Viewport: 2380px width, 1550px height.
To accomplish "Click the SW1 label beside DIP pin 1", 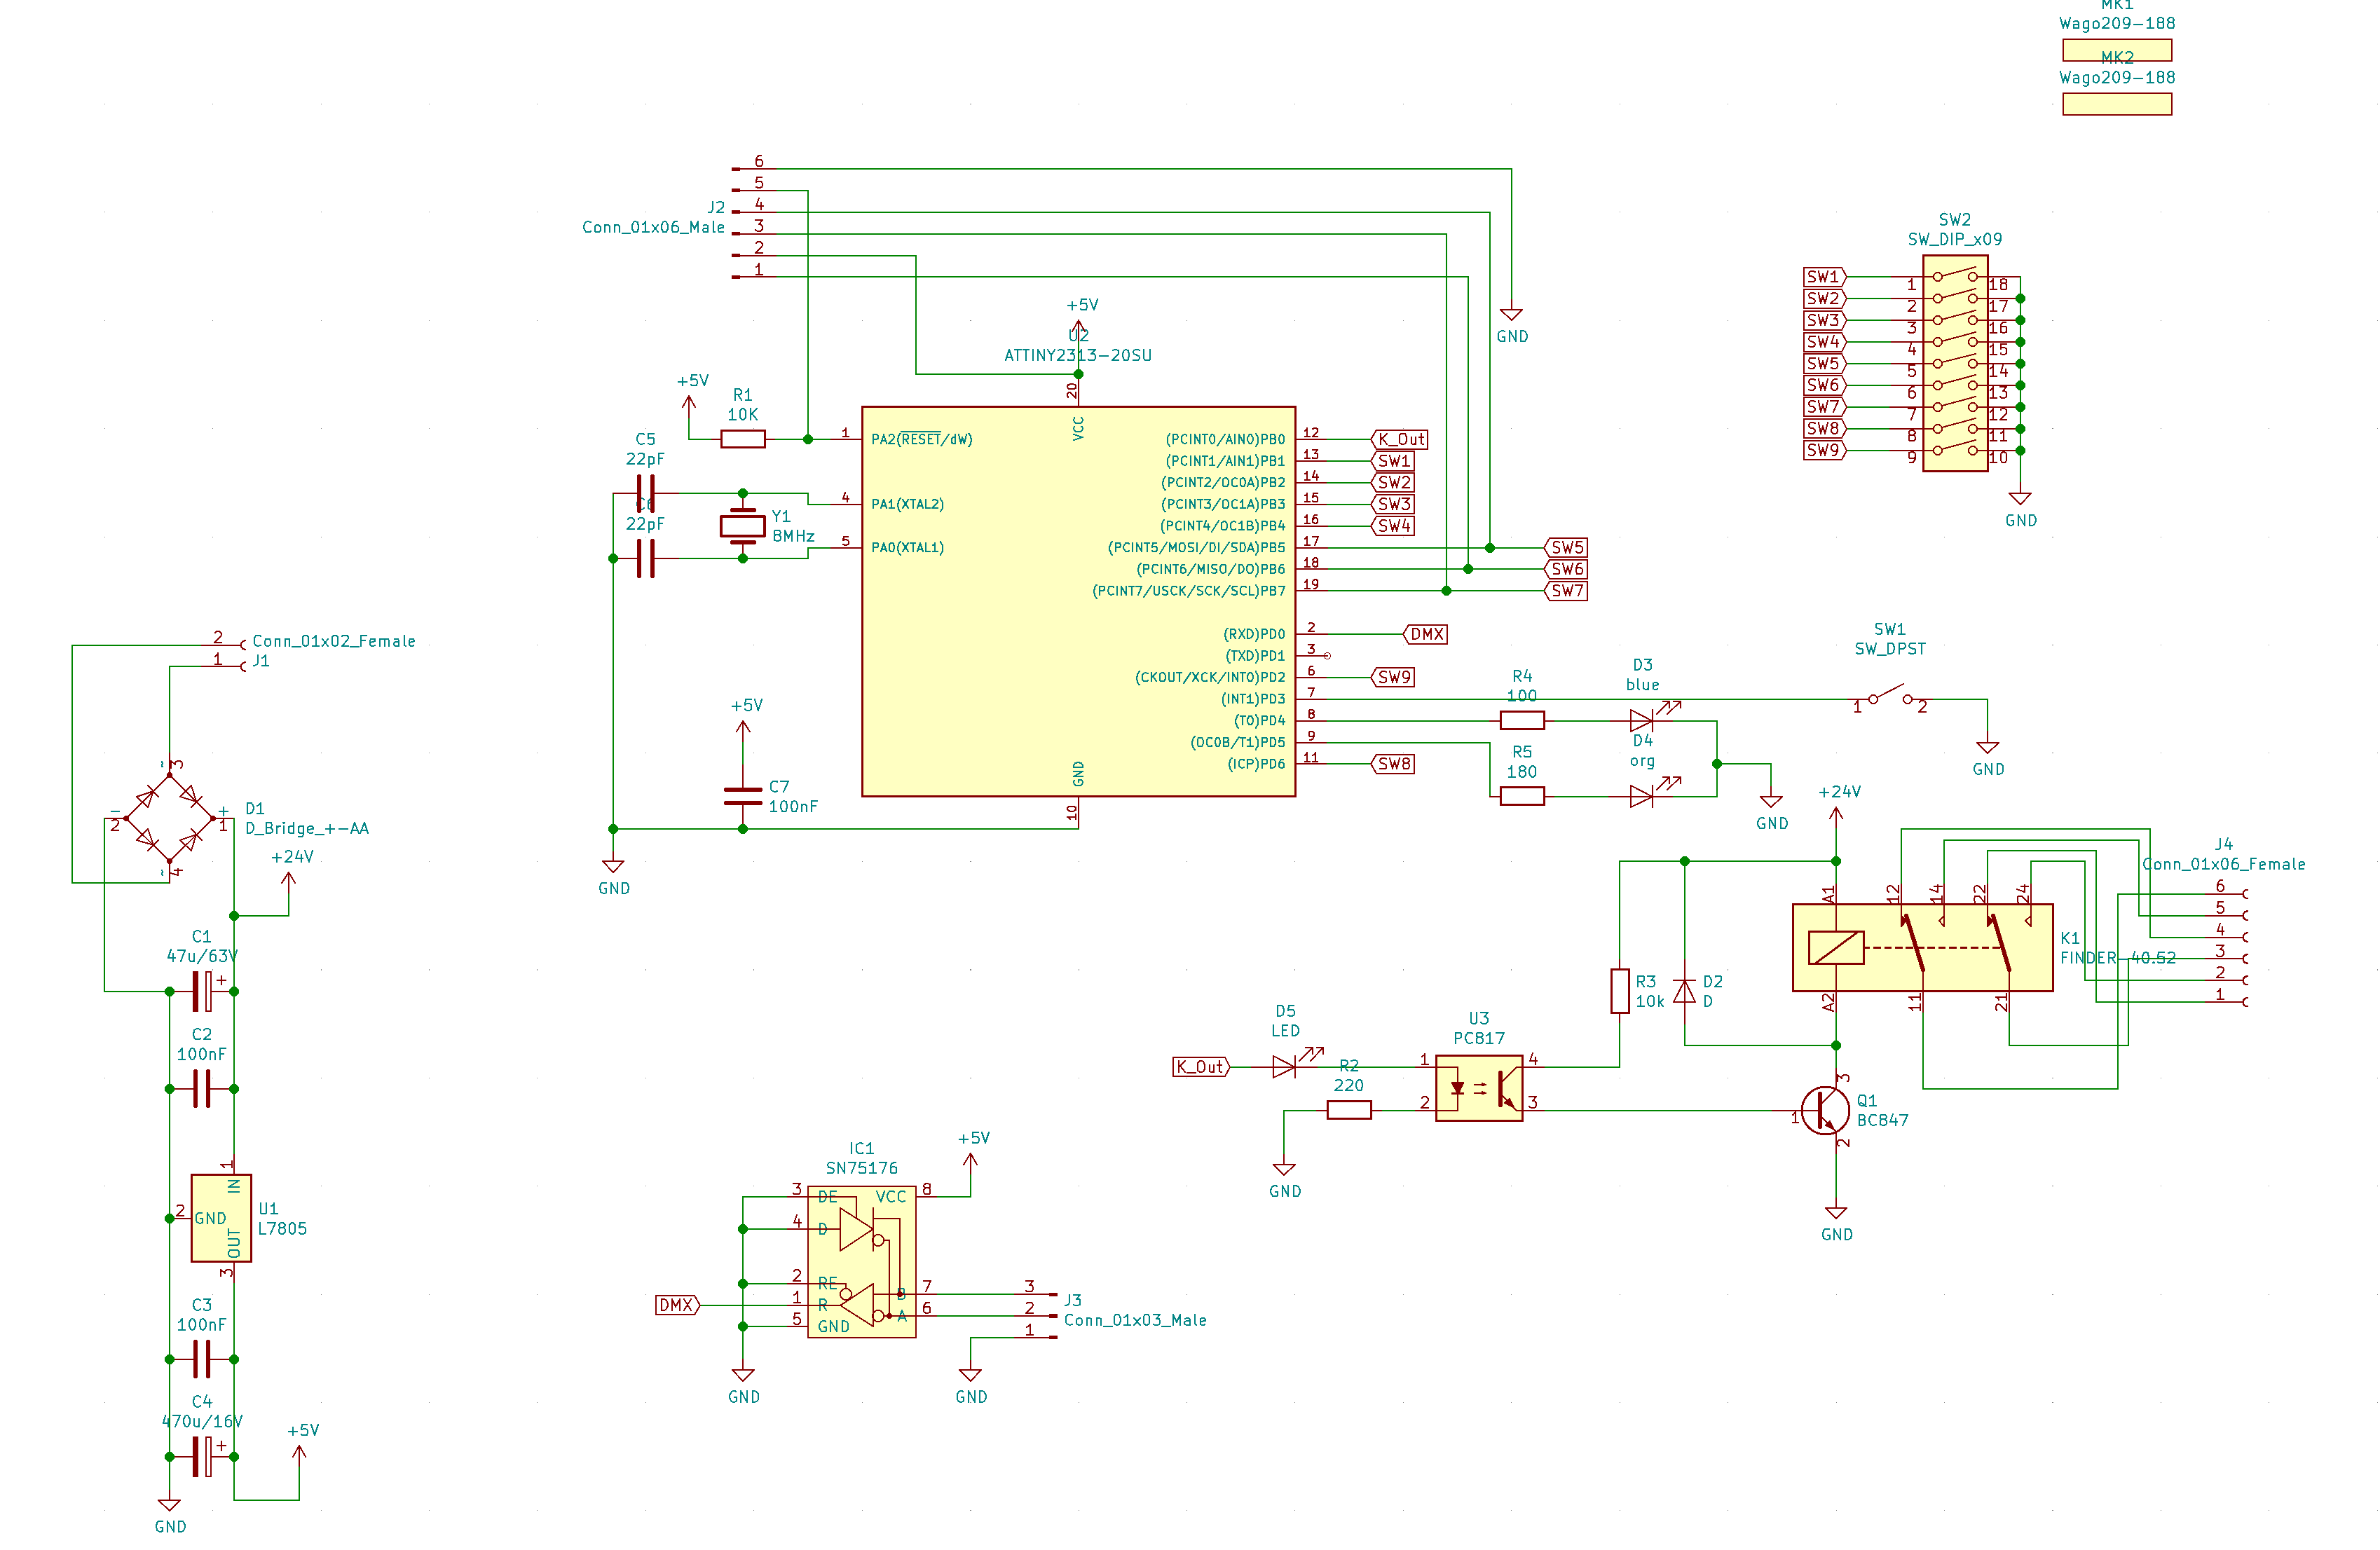I will 1825,277.
